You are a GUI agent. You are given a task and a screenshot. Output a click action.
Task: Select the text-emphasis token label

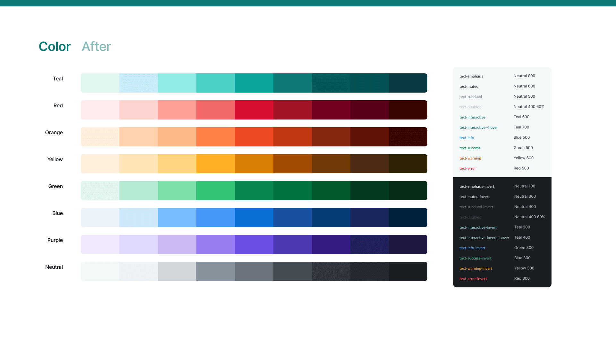(x=471, y=76)
